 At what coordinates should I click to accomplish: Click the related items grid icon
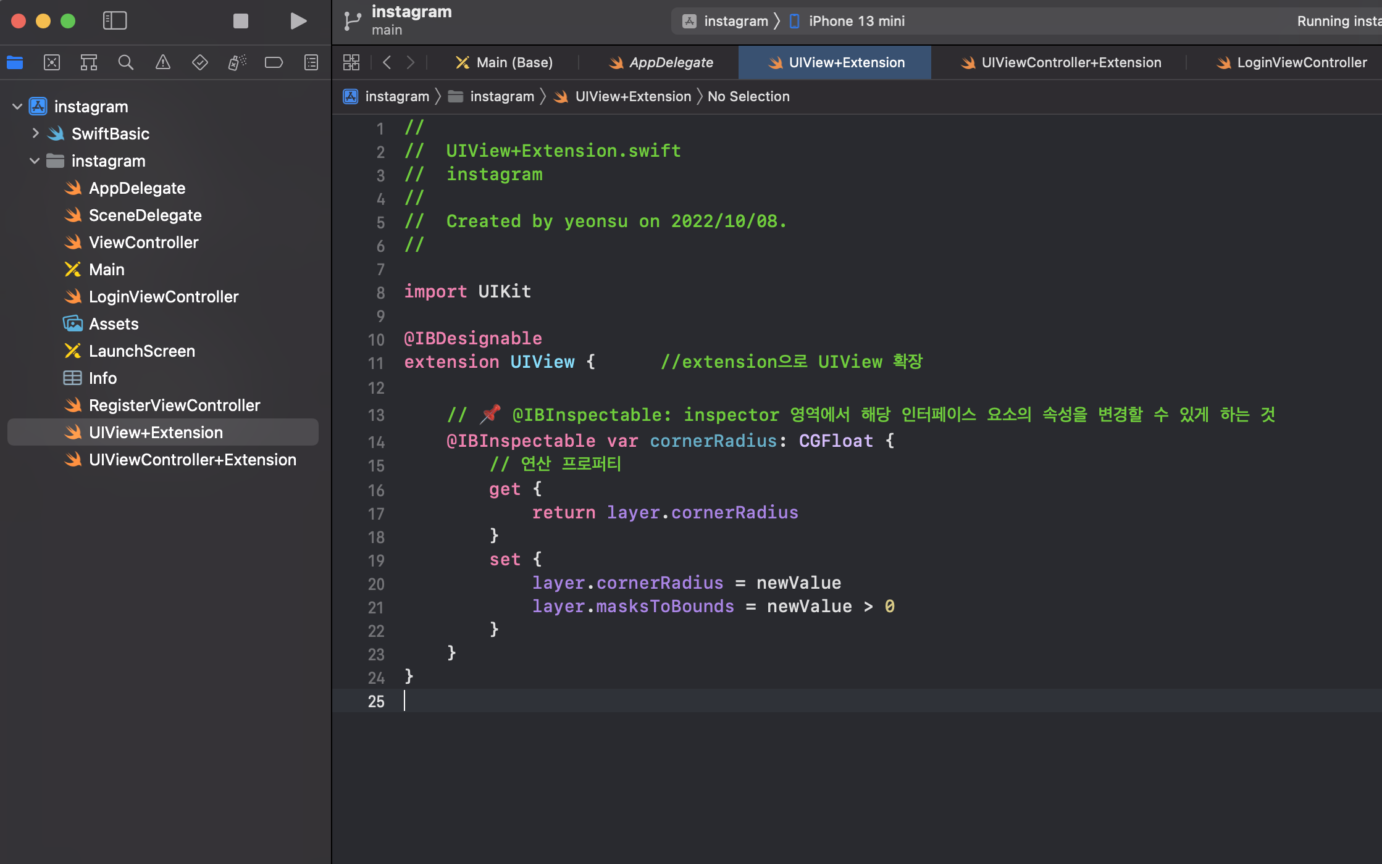click(x=351, y=62)
